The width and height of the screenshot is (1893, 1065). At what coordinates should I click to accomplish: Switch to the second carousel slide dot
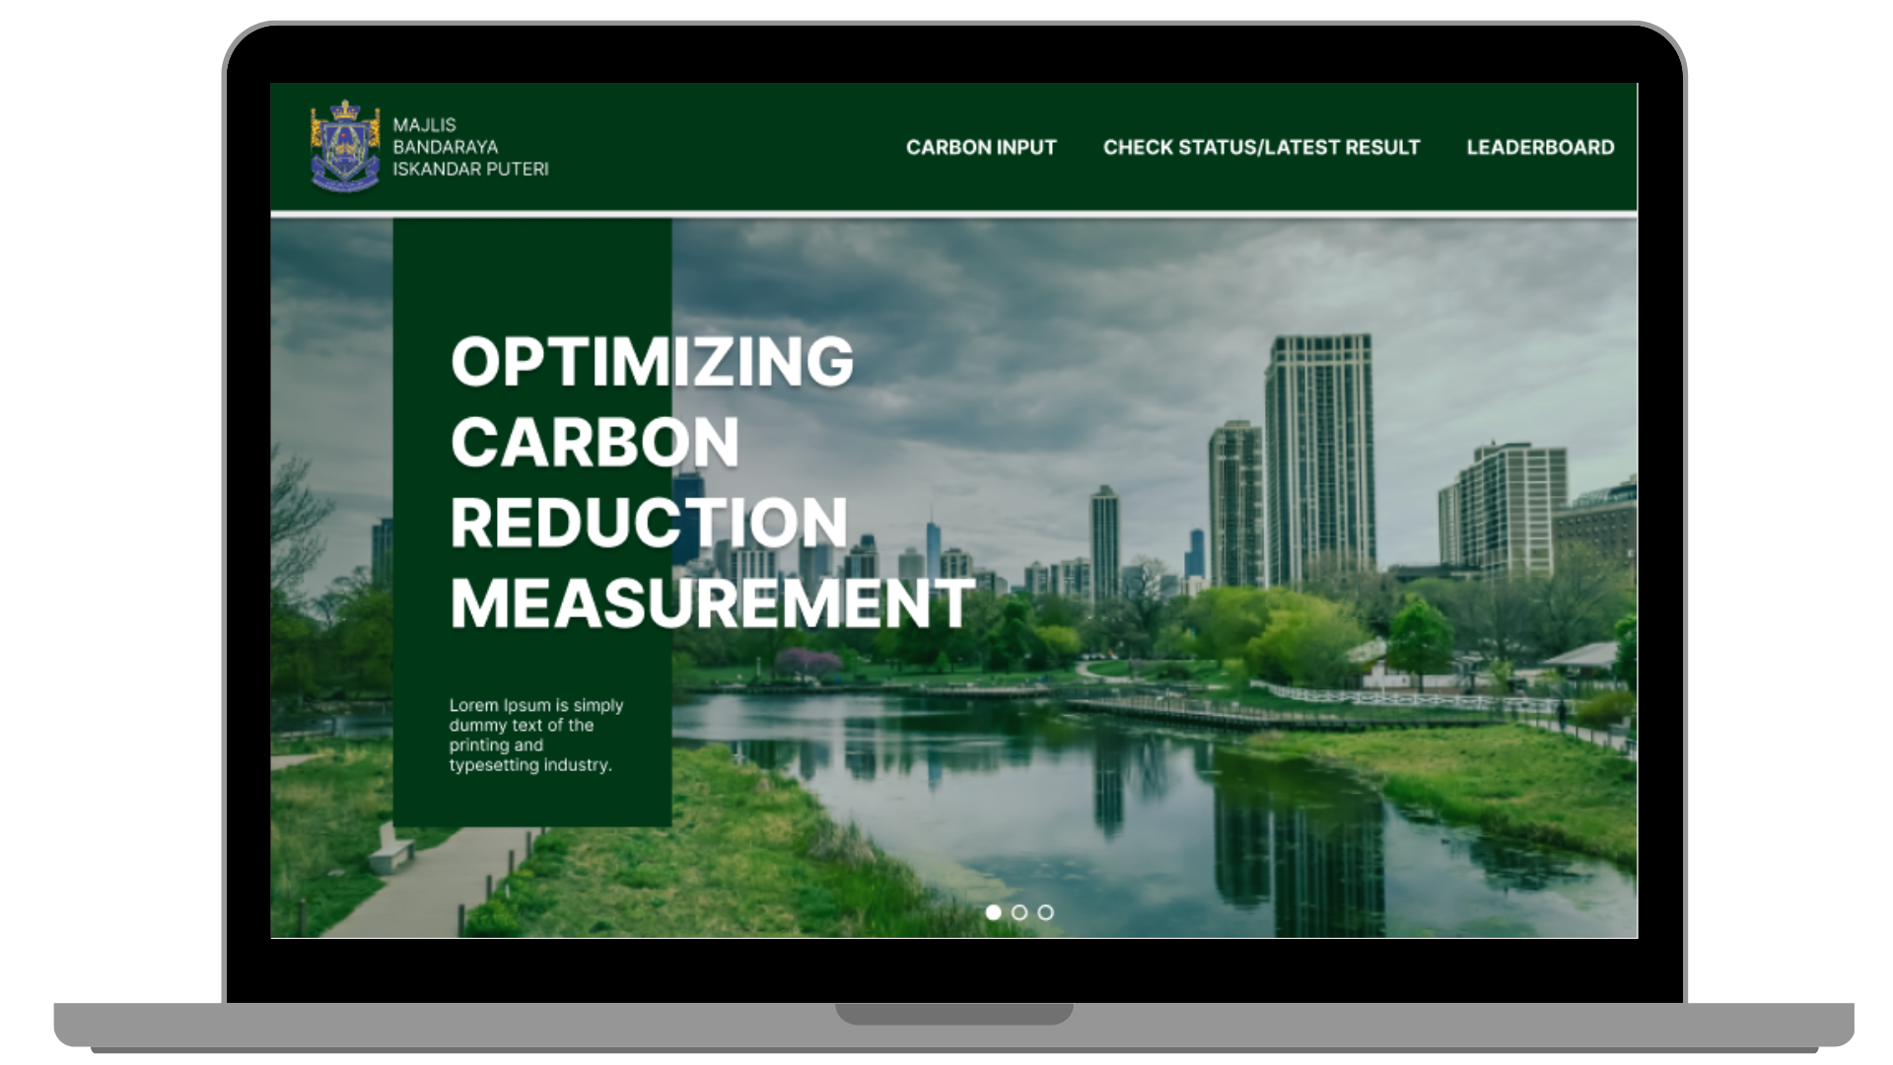coord(1019,912)
